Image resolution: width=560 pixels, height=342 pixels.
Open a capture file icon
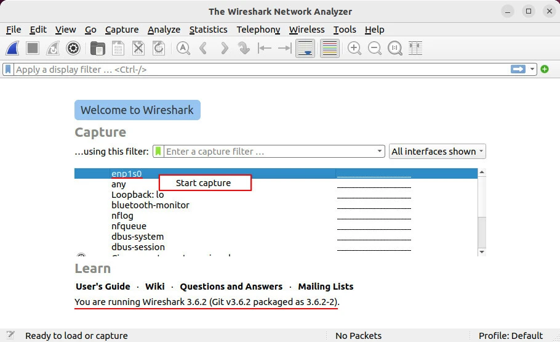tap(97, 48)
